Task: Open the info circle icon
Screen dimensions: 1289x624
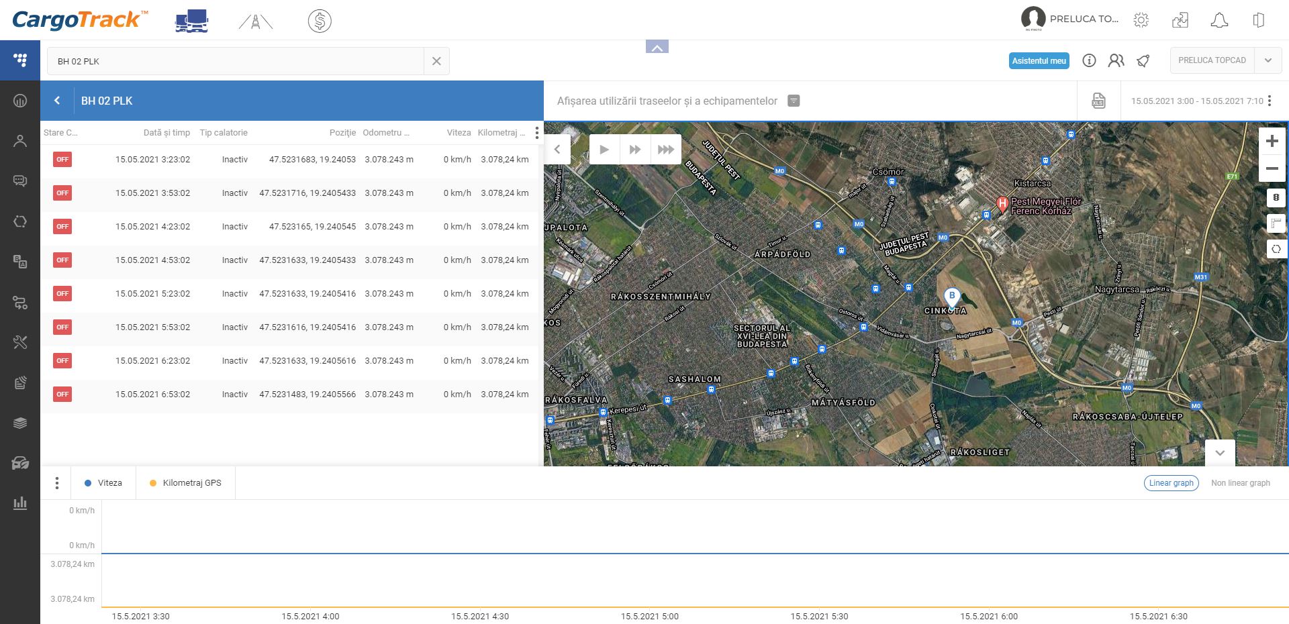Action: (x=1089, y=61)
